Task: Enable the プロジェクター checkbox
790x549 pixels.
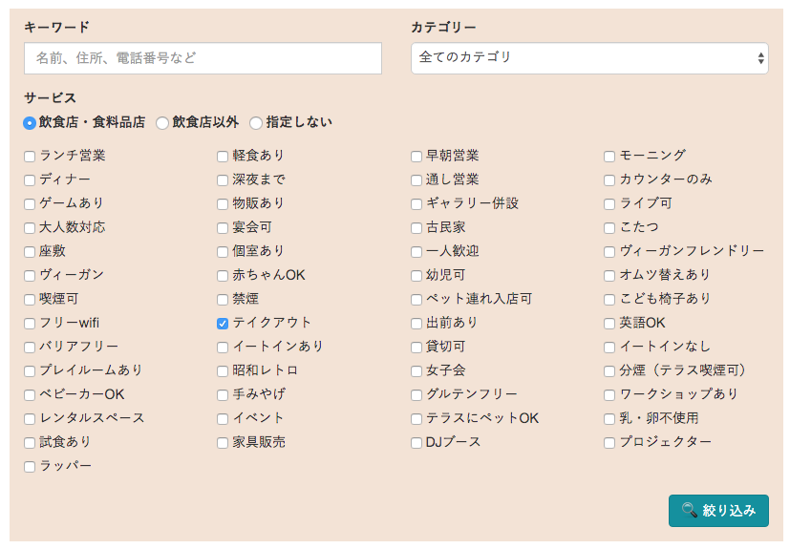Action: tap(609, 443)
